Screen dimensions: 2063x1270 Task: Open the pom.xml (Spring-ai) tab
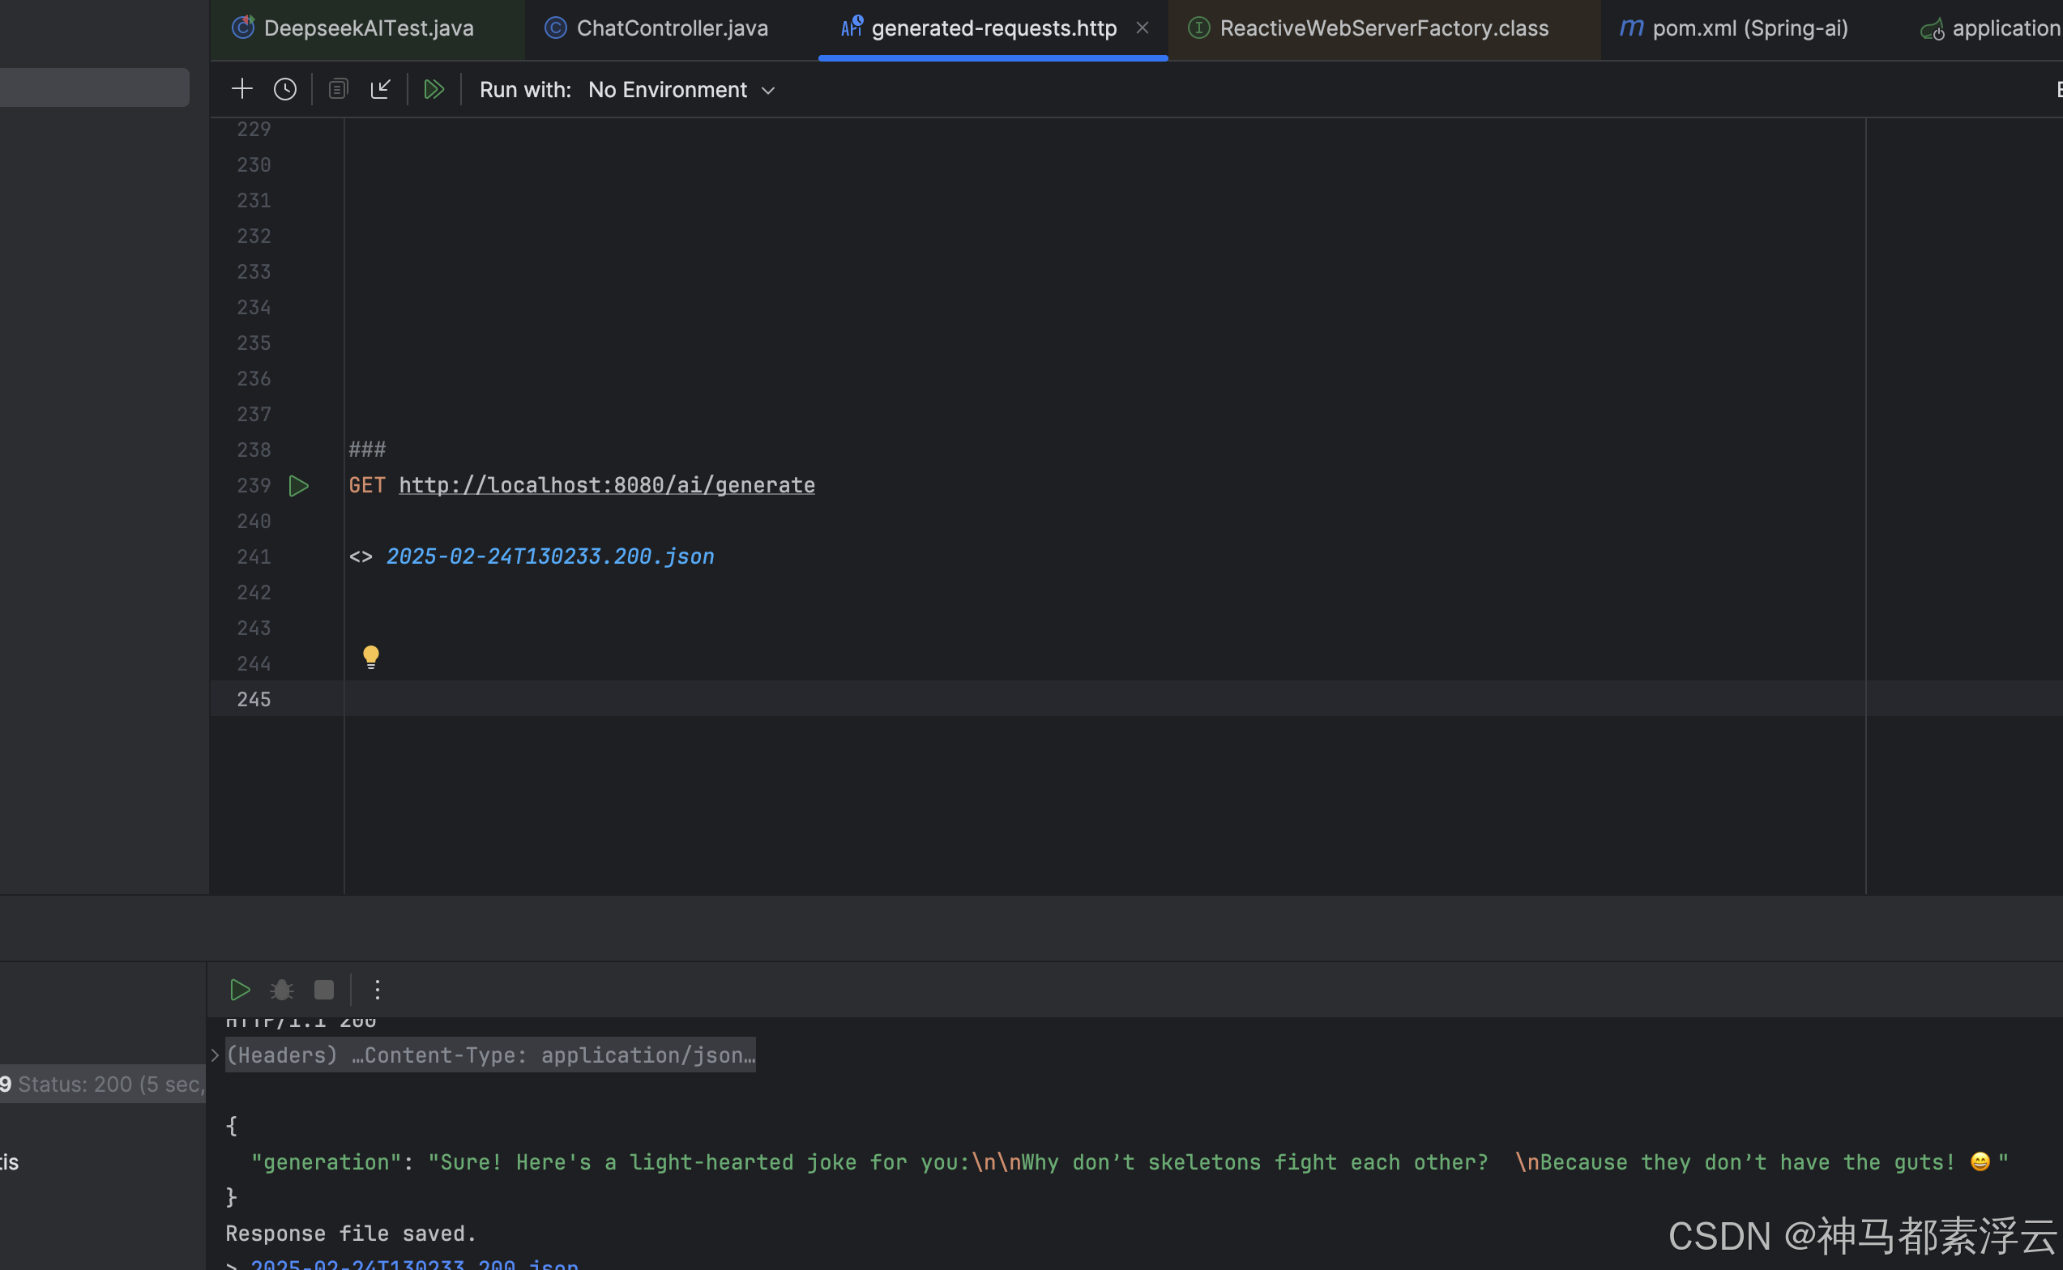pyautogui.click(x=1749, y=28)
